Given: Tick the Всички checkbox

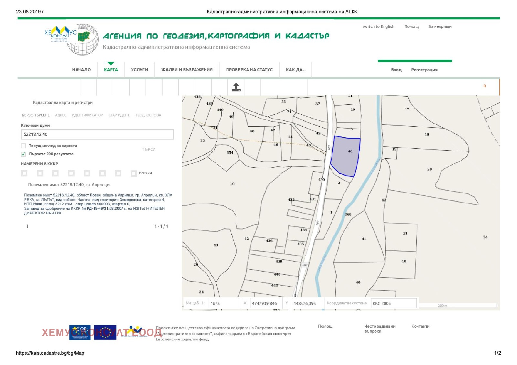Looking at the screenshot, I should 133,173.
